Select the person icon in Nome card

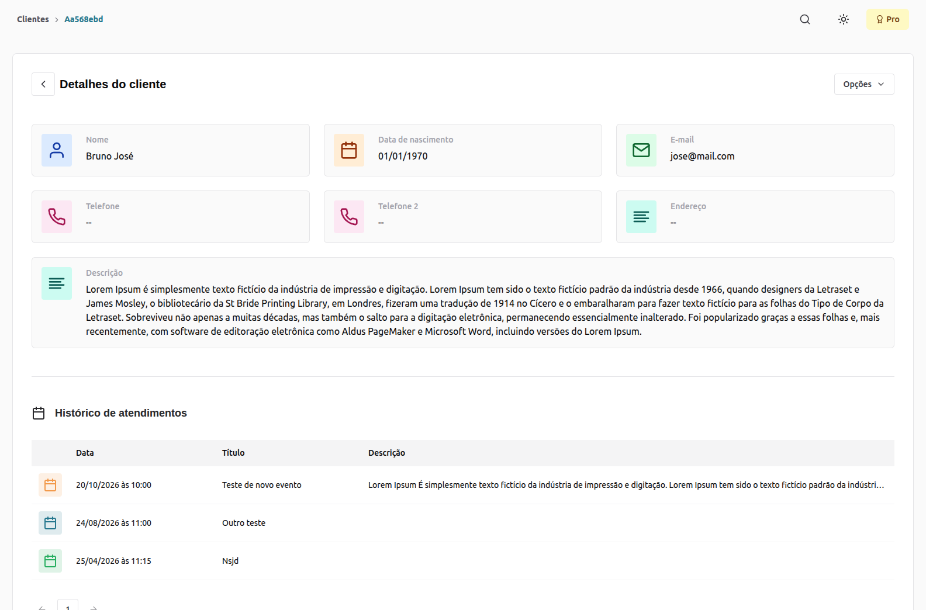57,150
